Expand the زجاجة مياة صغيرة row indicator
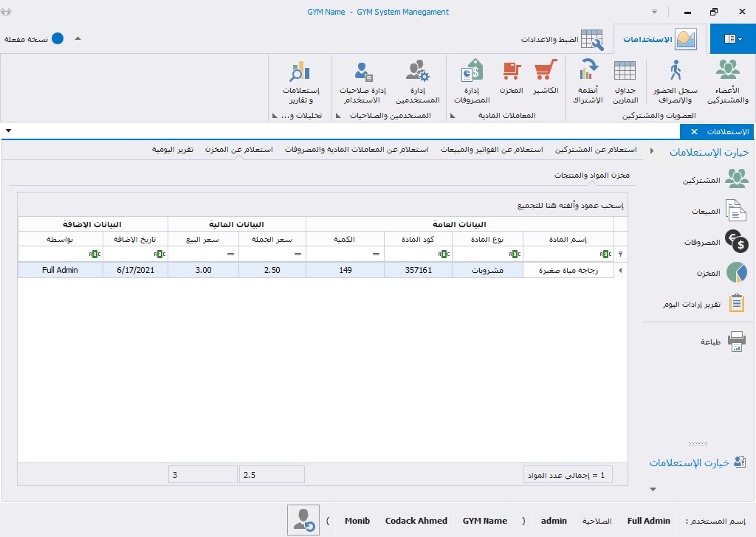This screenshot has width=756, height=537. [620, 270]
